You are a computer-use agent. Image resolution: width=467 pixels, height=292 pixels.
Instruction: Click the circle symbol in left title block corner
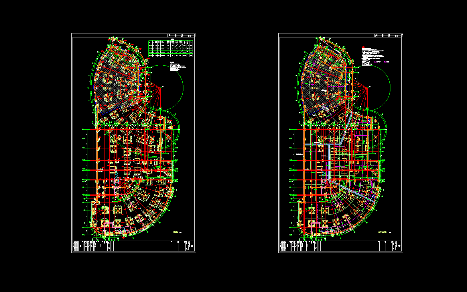pyautogui.click(x=193, y=247)
